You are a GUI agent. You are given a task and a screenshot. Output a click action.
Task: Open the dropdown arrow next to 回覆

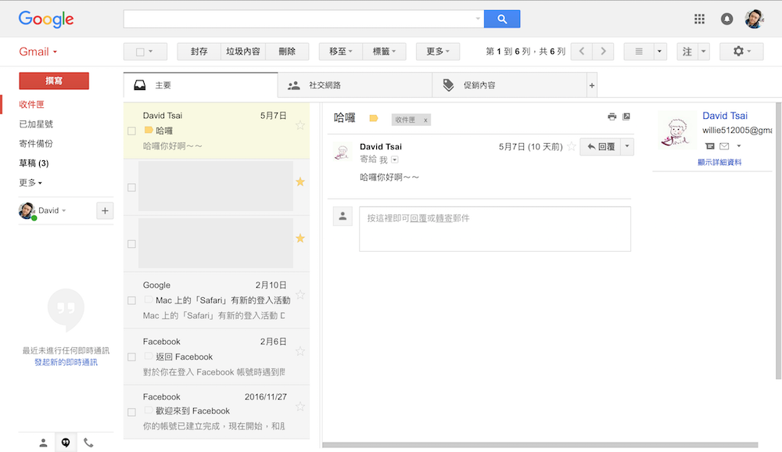click(627, 146)
